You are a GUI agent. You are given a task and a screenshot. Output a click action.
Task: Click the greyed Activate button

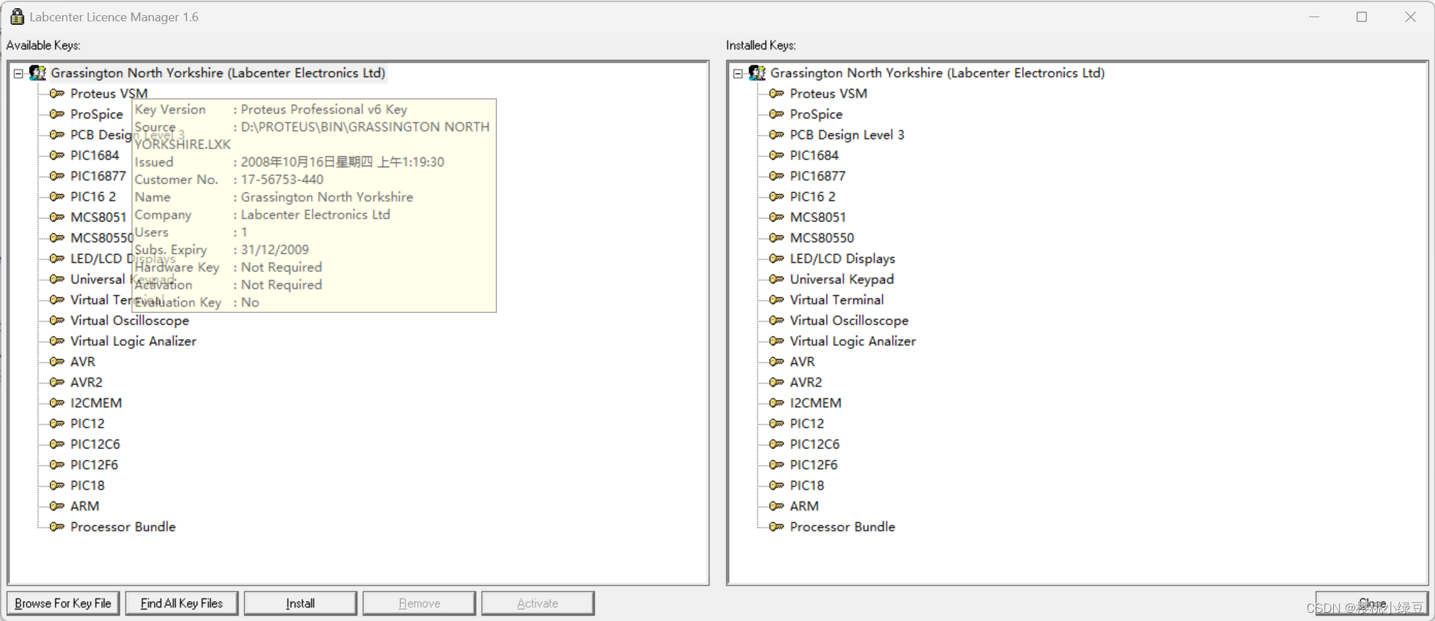[x=538, y=603]
